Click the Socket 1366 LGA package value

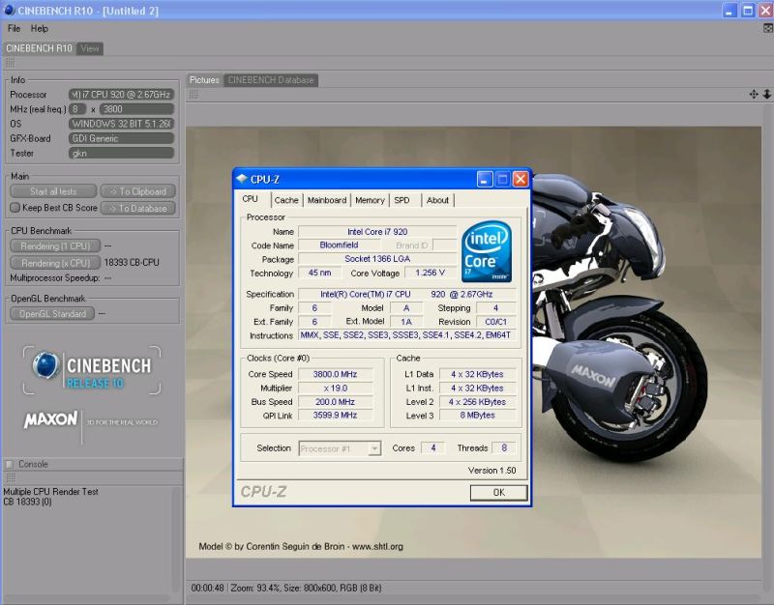377,259
